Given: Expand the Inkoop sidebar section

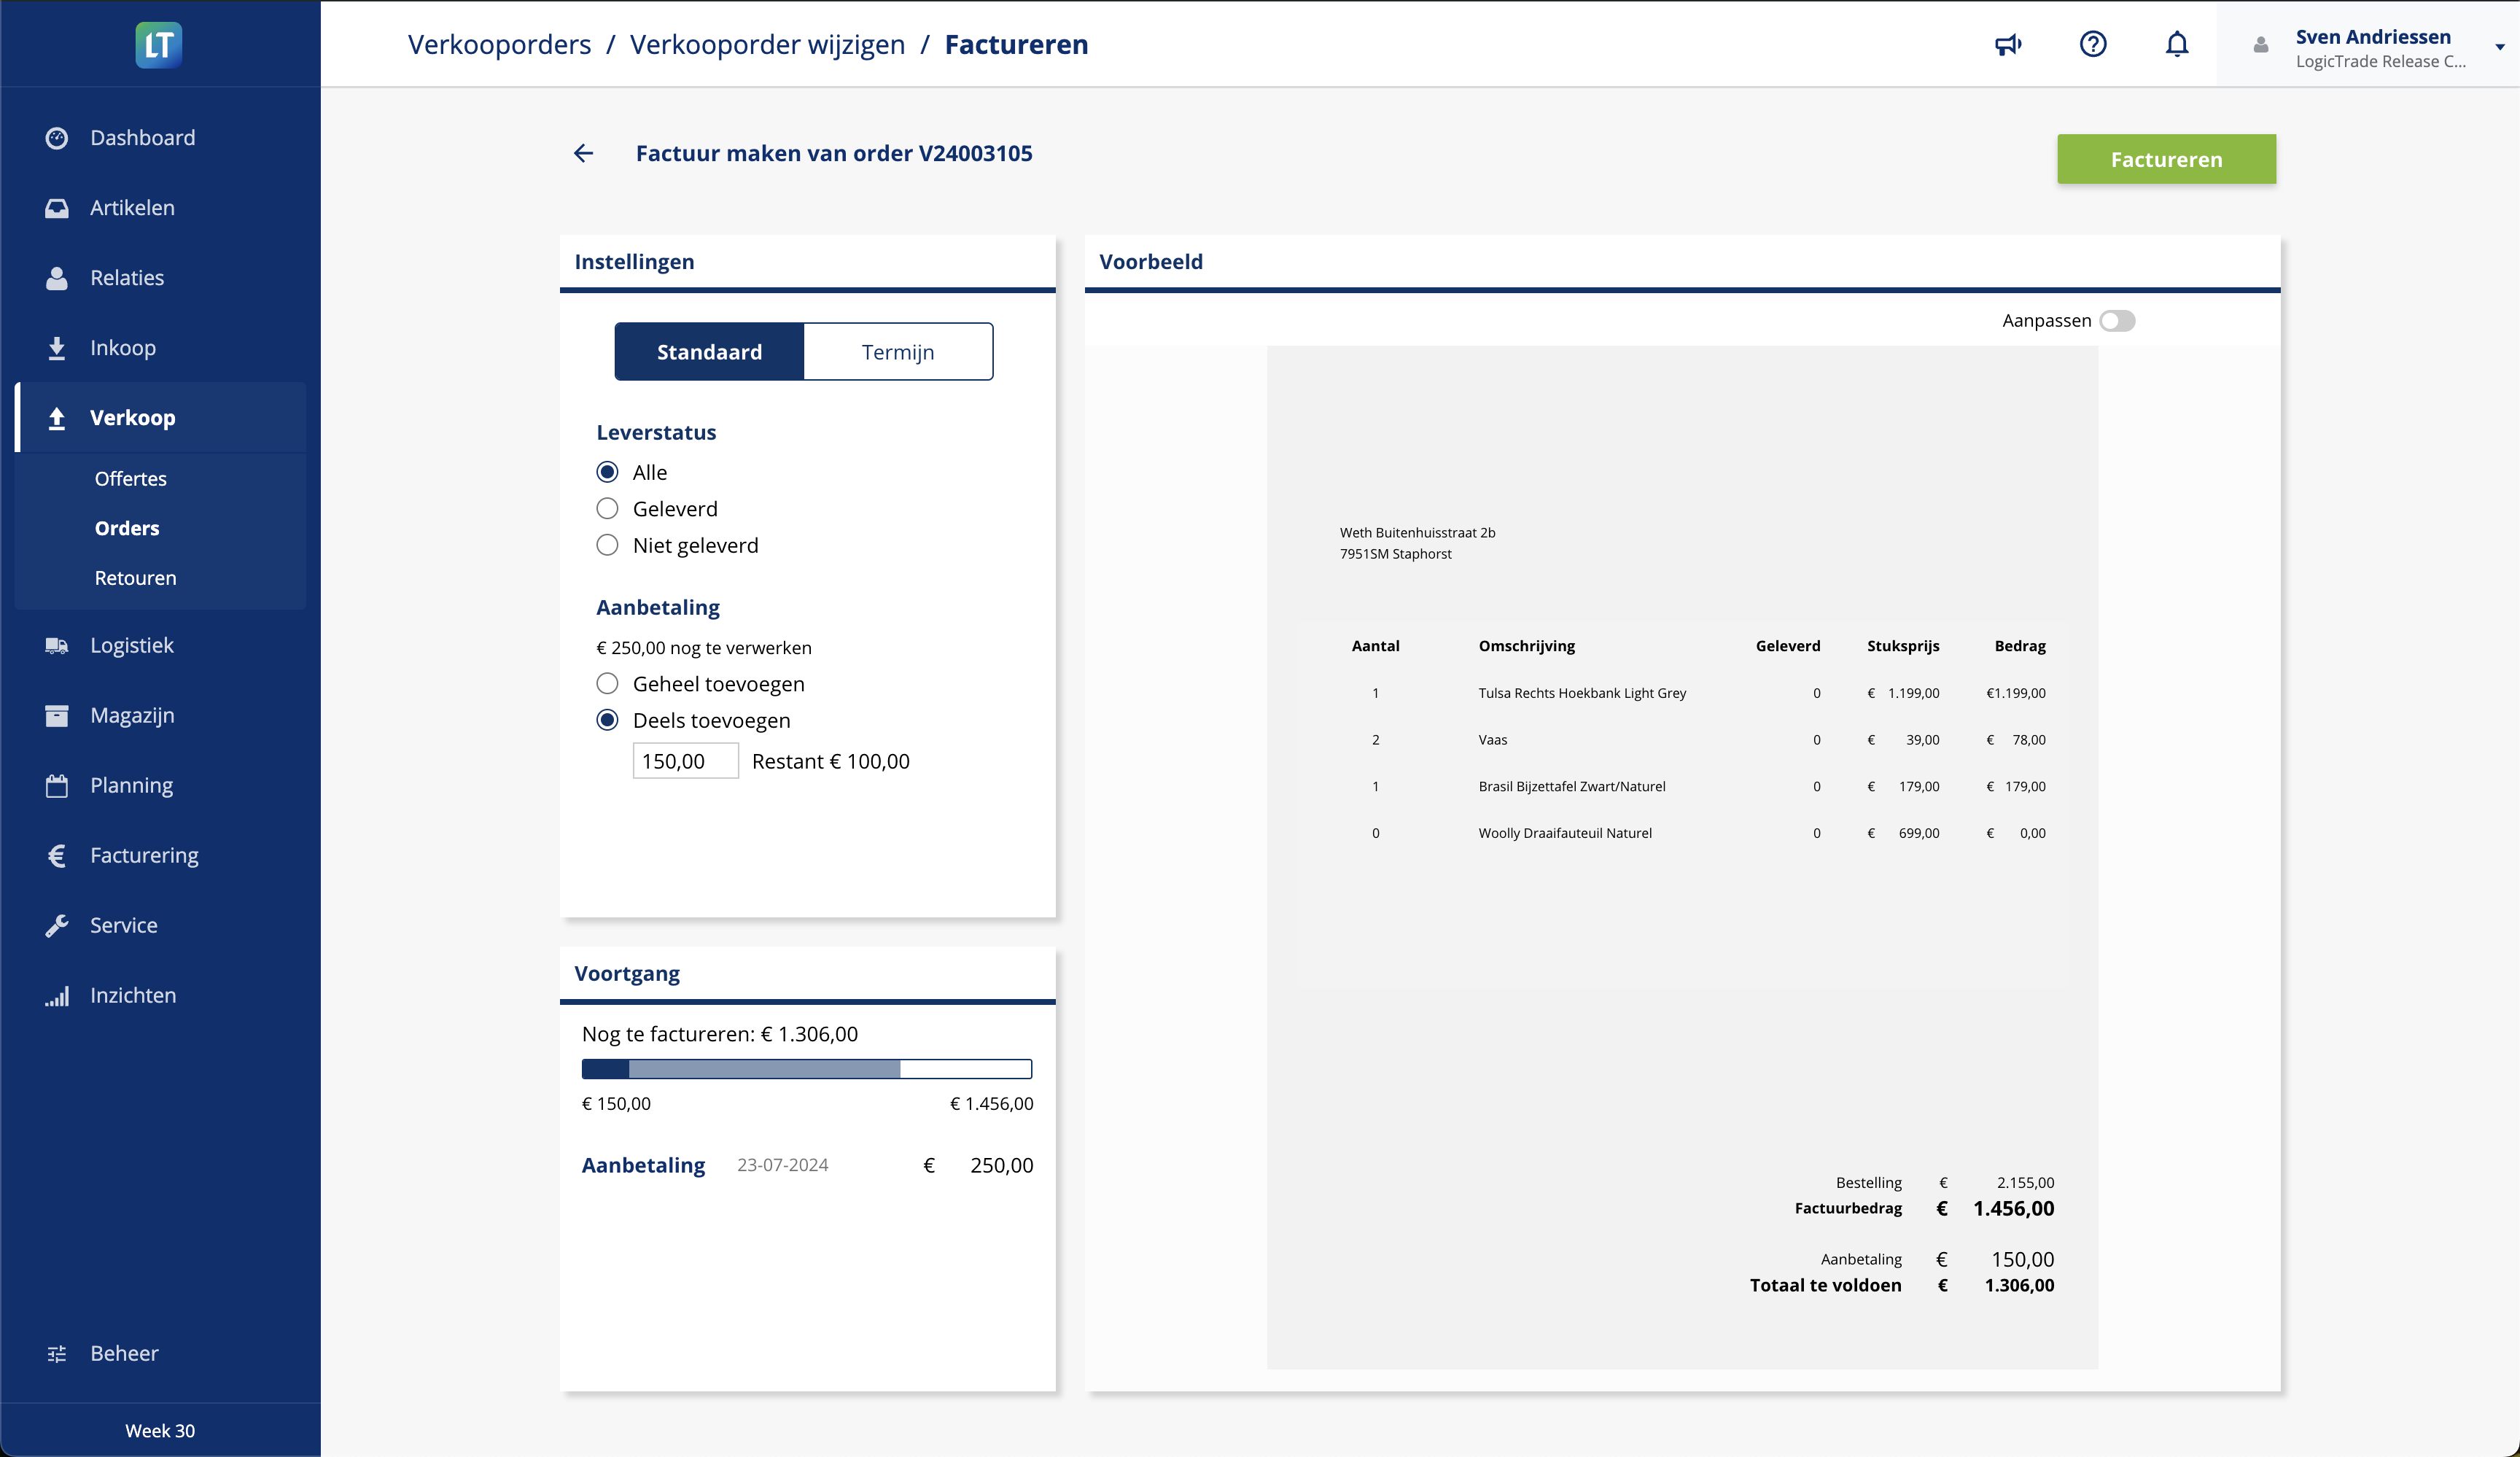Looking at the screenshot, I should coord(122,348).
